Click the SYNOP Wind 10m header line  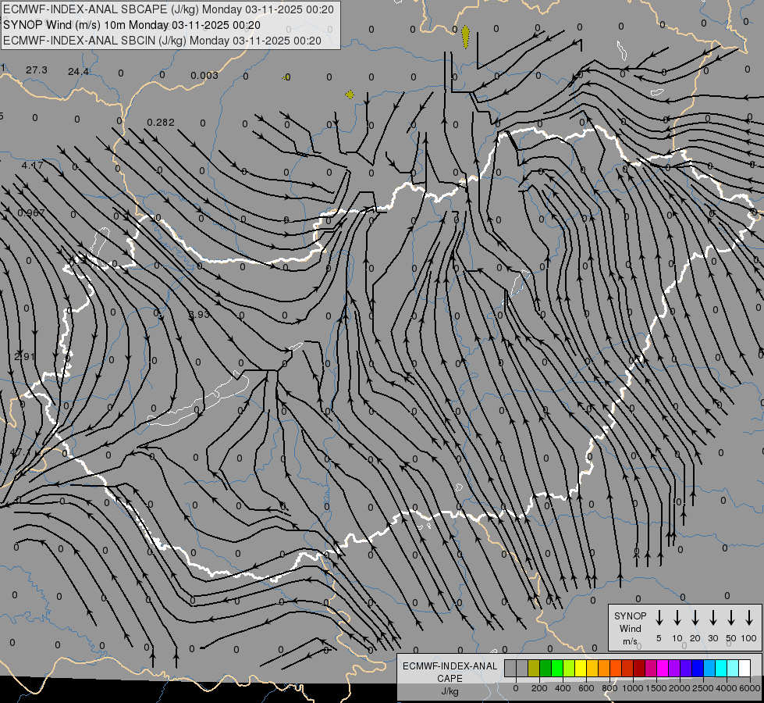(x=132, y=25)
